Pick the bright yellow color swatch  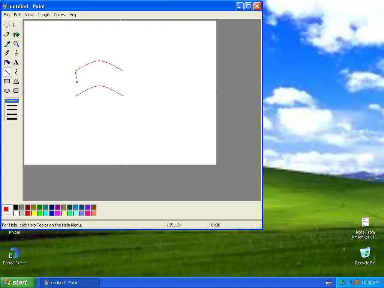[34, 213]
